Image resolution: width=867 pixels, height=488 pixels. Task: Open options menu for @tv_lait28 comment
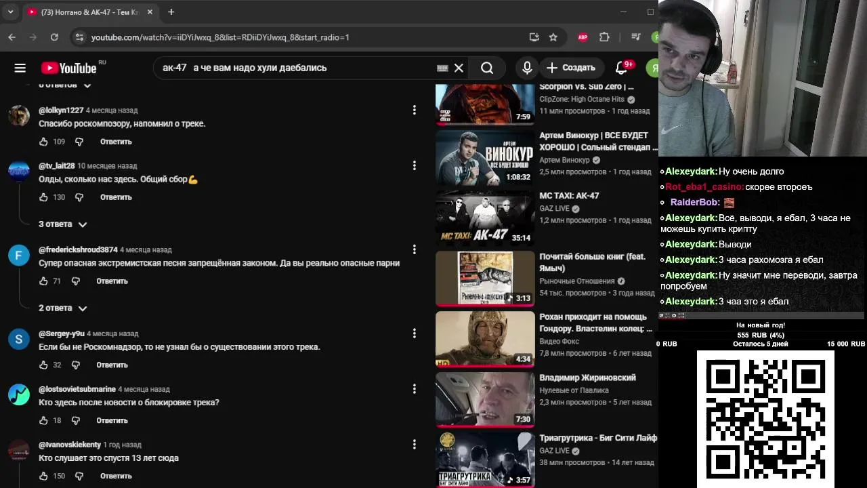pyautogui.click(x=415, y=165)
